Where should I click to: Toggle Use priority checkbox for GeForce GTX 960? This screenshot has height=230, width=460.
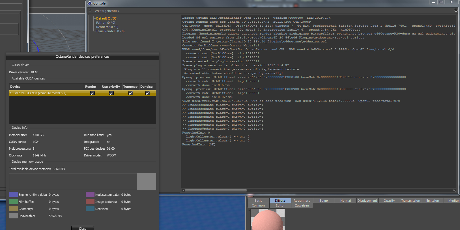111,93
